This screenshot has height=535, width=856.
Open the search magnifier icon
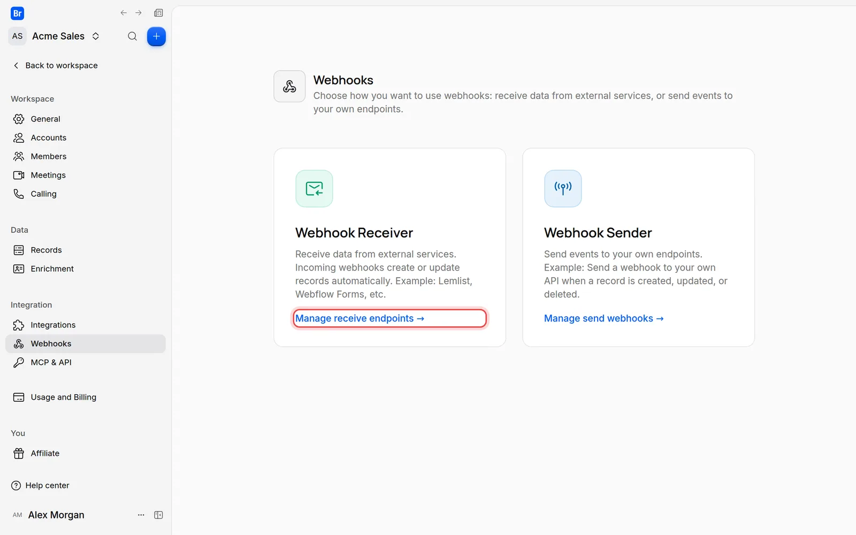click(132, 36)
